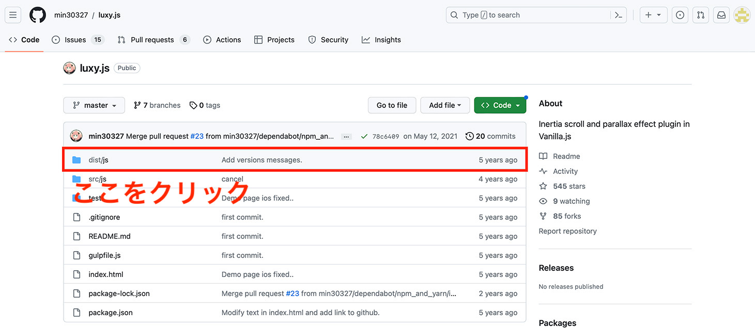Open the 'cancel' commit message link
Image resolution: width=755 pixels, height=328 pixels.
(x=232, y=179)
